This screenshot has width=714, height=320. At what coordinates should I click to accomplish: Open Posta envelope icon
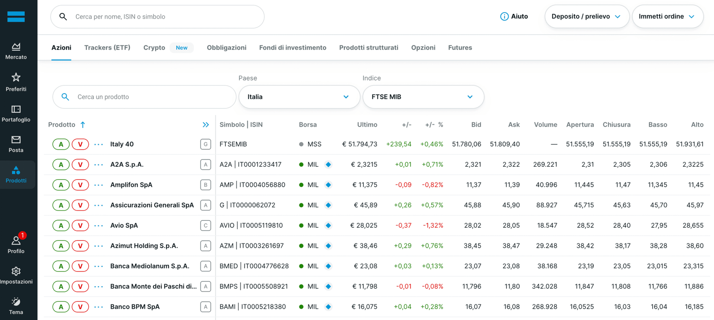point(16,139)
